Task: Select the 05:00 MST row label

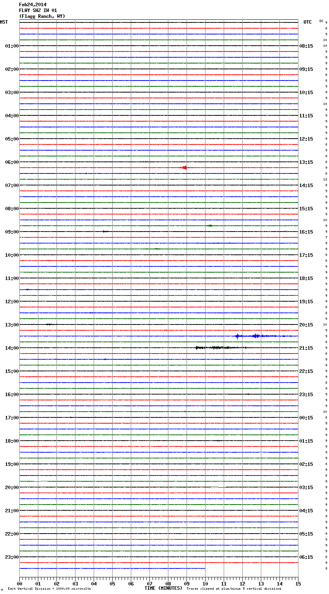Action: (x=12, y=139)
